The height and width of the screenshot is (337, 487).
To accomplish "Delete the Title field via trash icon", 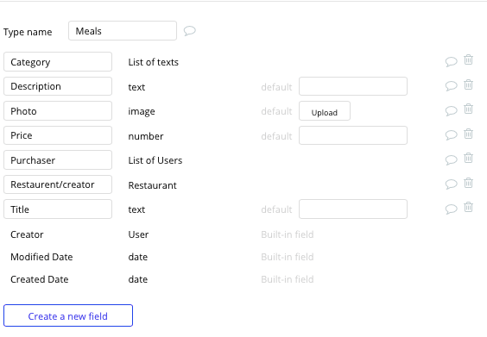I will point(468,207).
